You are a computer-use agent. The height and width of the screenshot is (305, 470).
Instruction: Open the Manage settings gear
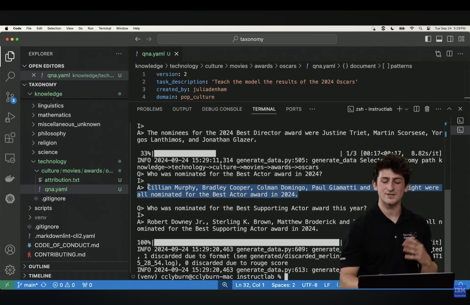tap(10, 270)
